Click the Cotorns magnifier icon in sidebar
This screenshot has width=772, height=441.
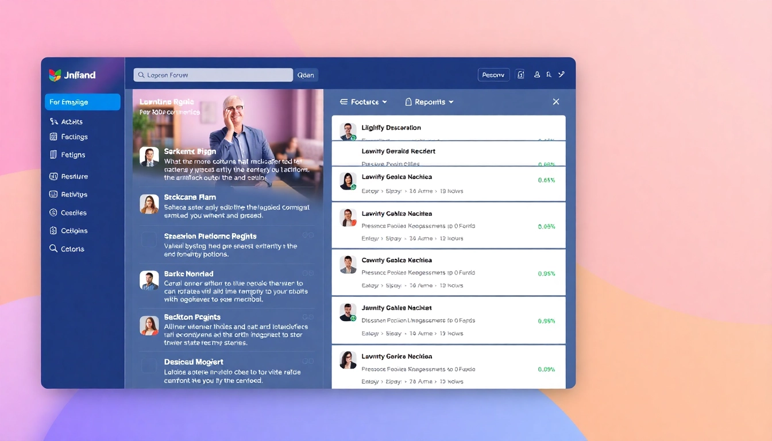(x=53, y=249)
